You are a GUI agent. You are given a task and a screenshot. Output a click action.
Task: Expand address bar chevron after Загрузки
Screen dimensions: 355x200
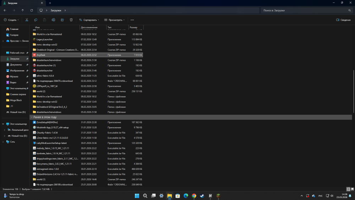click(x=65, y=10)
